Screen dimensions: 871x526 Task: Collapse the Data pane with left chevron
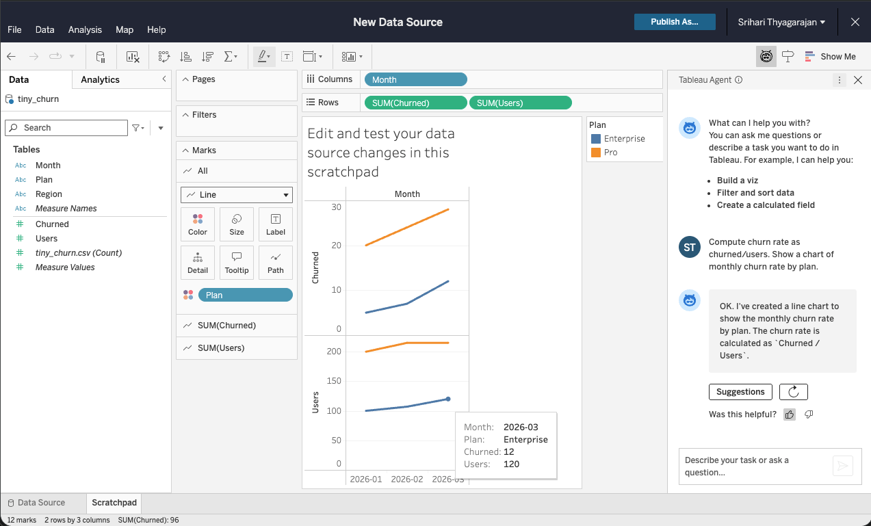[164, 79]
